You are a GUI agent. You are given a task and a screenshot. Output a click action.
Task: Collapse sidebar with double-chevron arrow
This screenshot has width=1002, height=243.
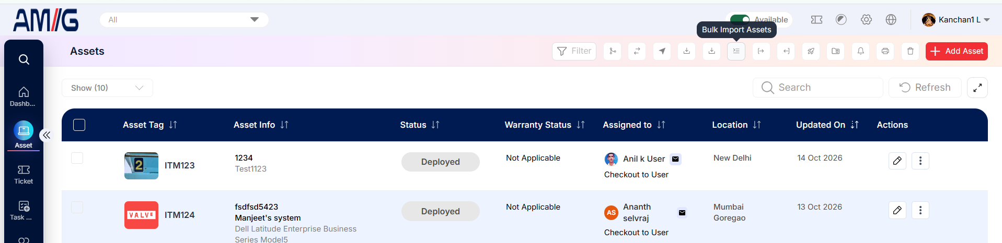(x=47, y=136)
